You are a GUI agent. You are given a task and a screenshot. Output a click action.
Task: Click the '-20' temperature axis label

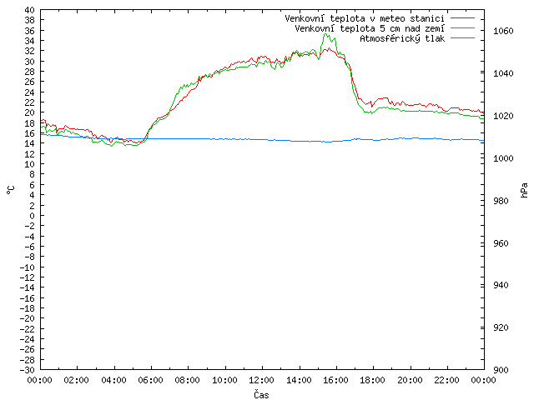(x=28, y=318)
